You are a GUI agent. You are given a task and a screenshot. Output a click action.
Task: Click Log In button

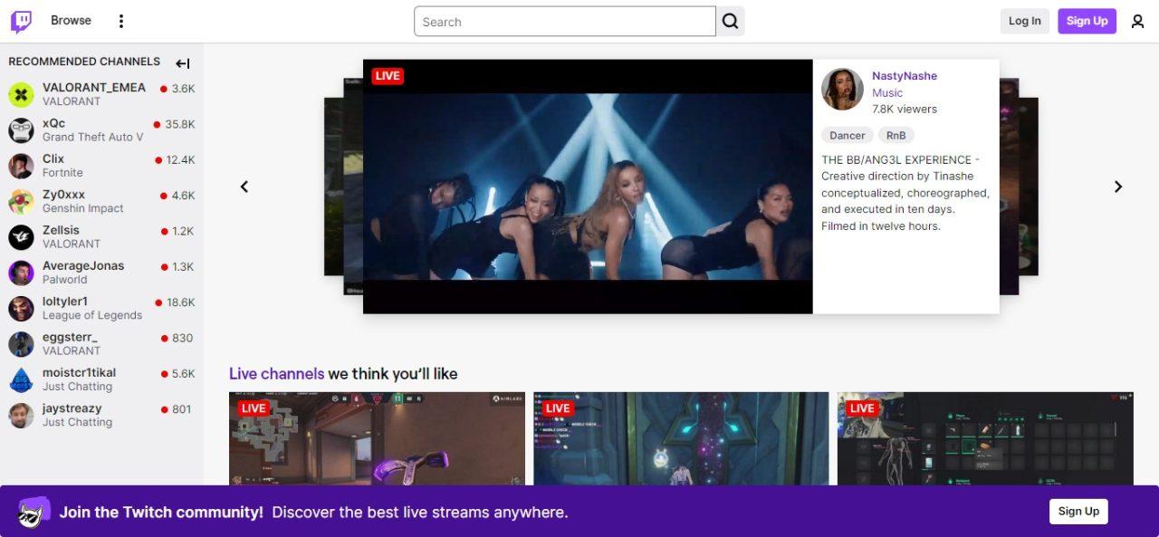(1025, 21)
